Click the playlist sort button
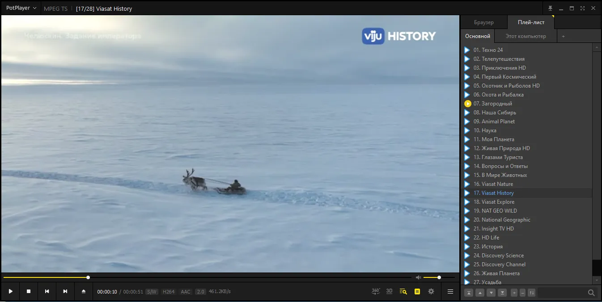The height and width of the screenshot is (302, 602). [531, 293]
